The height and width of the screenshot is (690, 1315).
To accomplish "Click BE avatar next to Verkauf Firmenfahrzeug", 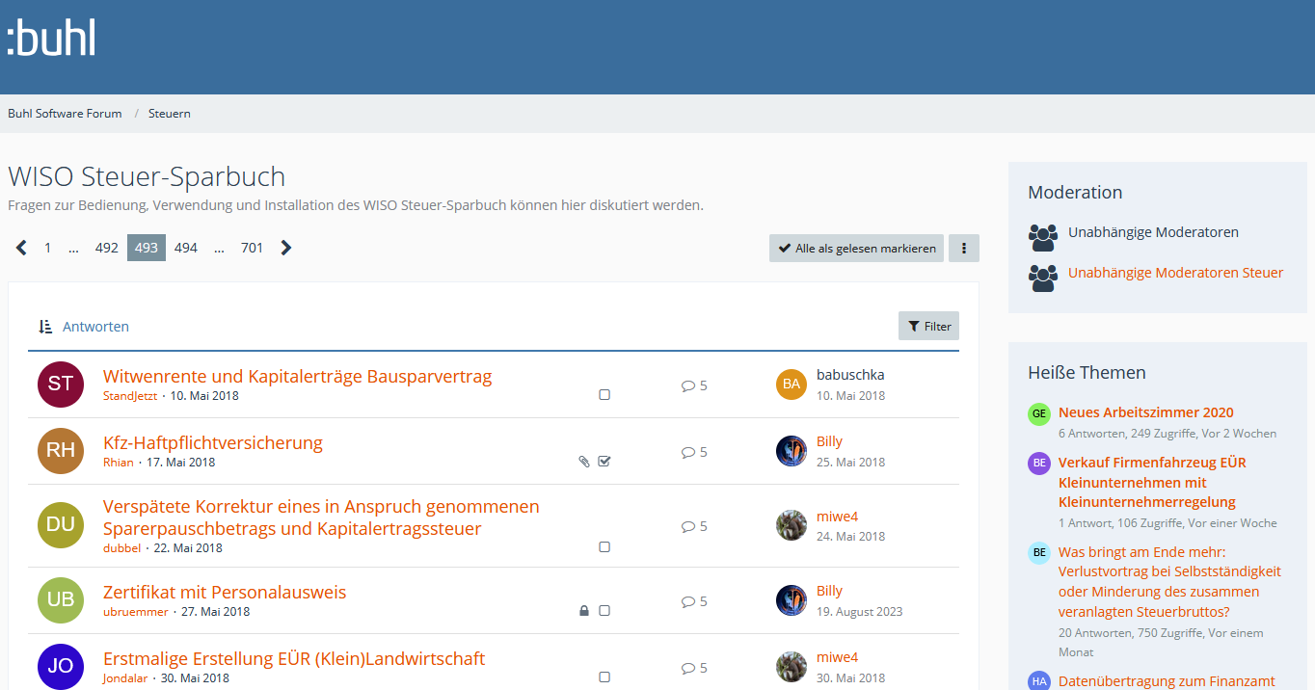I will pyautogui.click(x=1038, y=464).
